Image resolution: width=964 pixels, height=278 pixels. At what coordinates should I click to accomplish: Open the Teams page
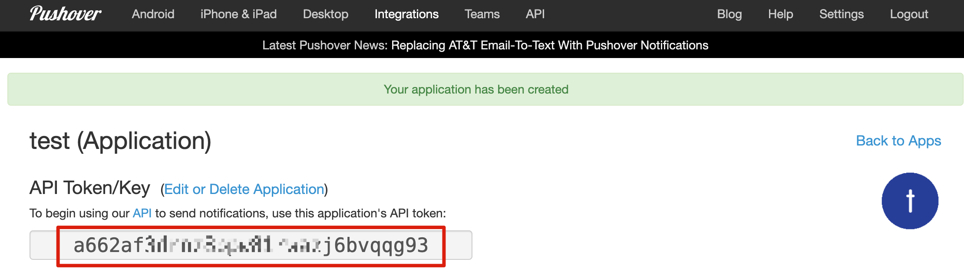point(482,14)
